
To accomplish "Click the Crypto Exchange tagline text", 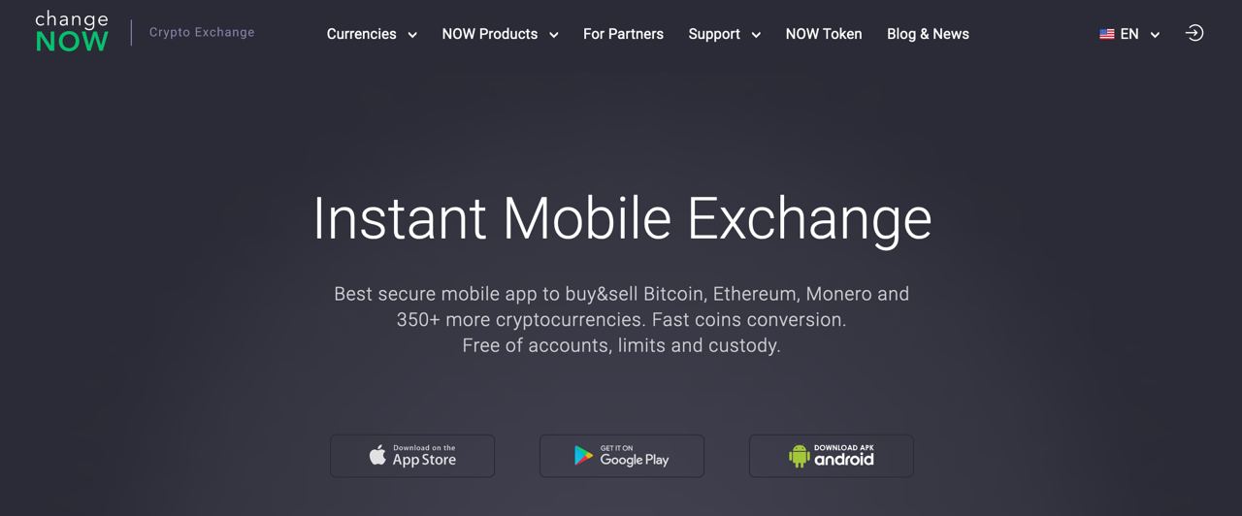I will tap(202, 32).
